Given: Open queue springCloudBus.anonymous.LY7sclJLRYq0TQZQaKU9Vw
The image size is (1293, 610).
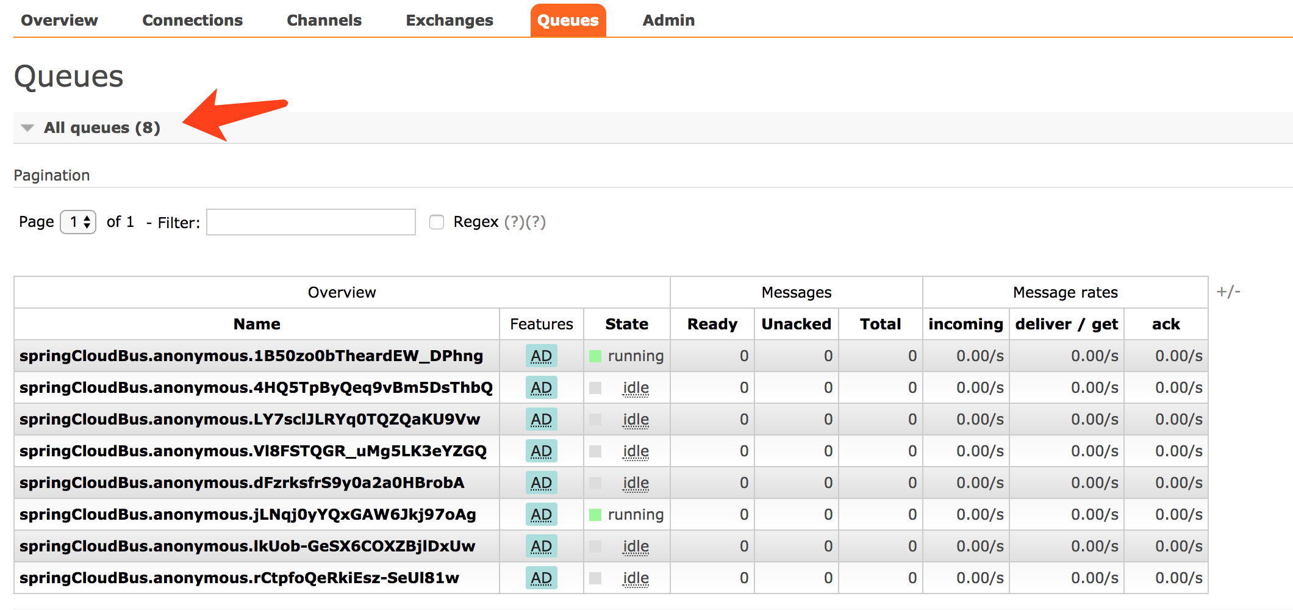Looking at the screenshot, I should 250,419.
